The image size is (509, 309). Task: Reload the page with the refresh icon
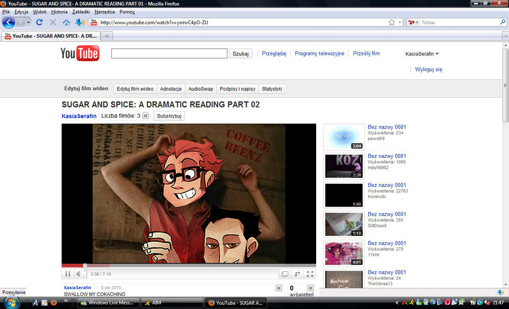(39, 22)
